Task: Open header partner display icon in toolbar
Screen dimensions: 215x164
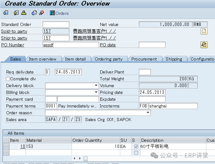Action: pos(16,13)
